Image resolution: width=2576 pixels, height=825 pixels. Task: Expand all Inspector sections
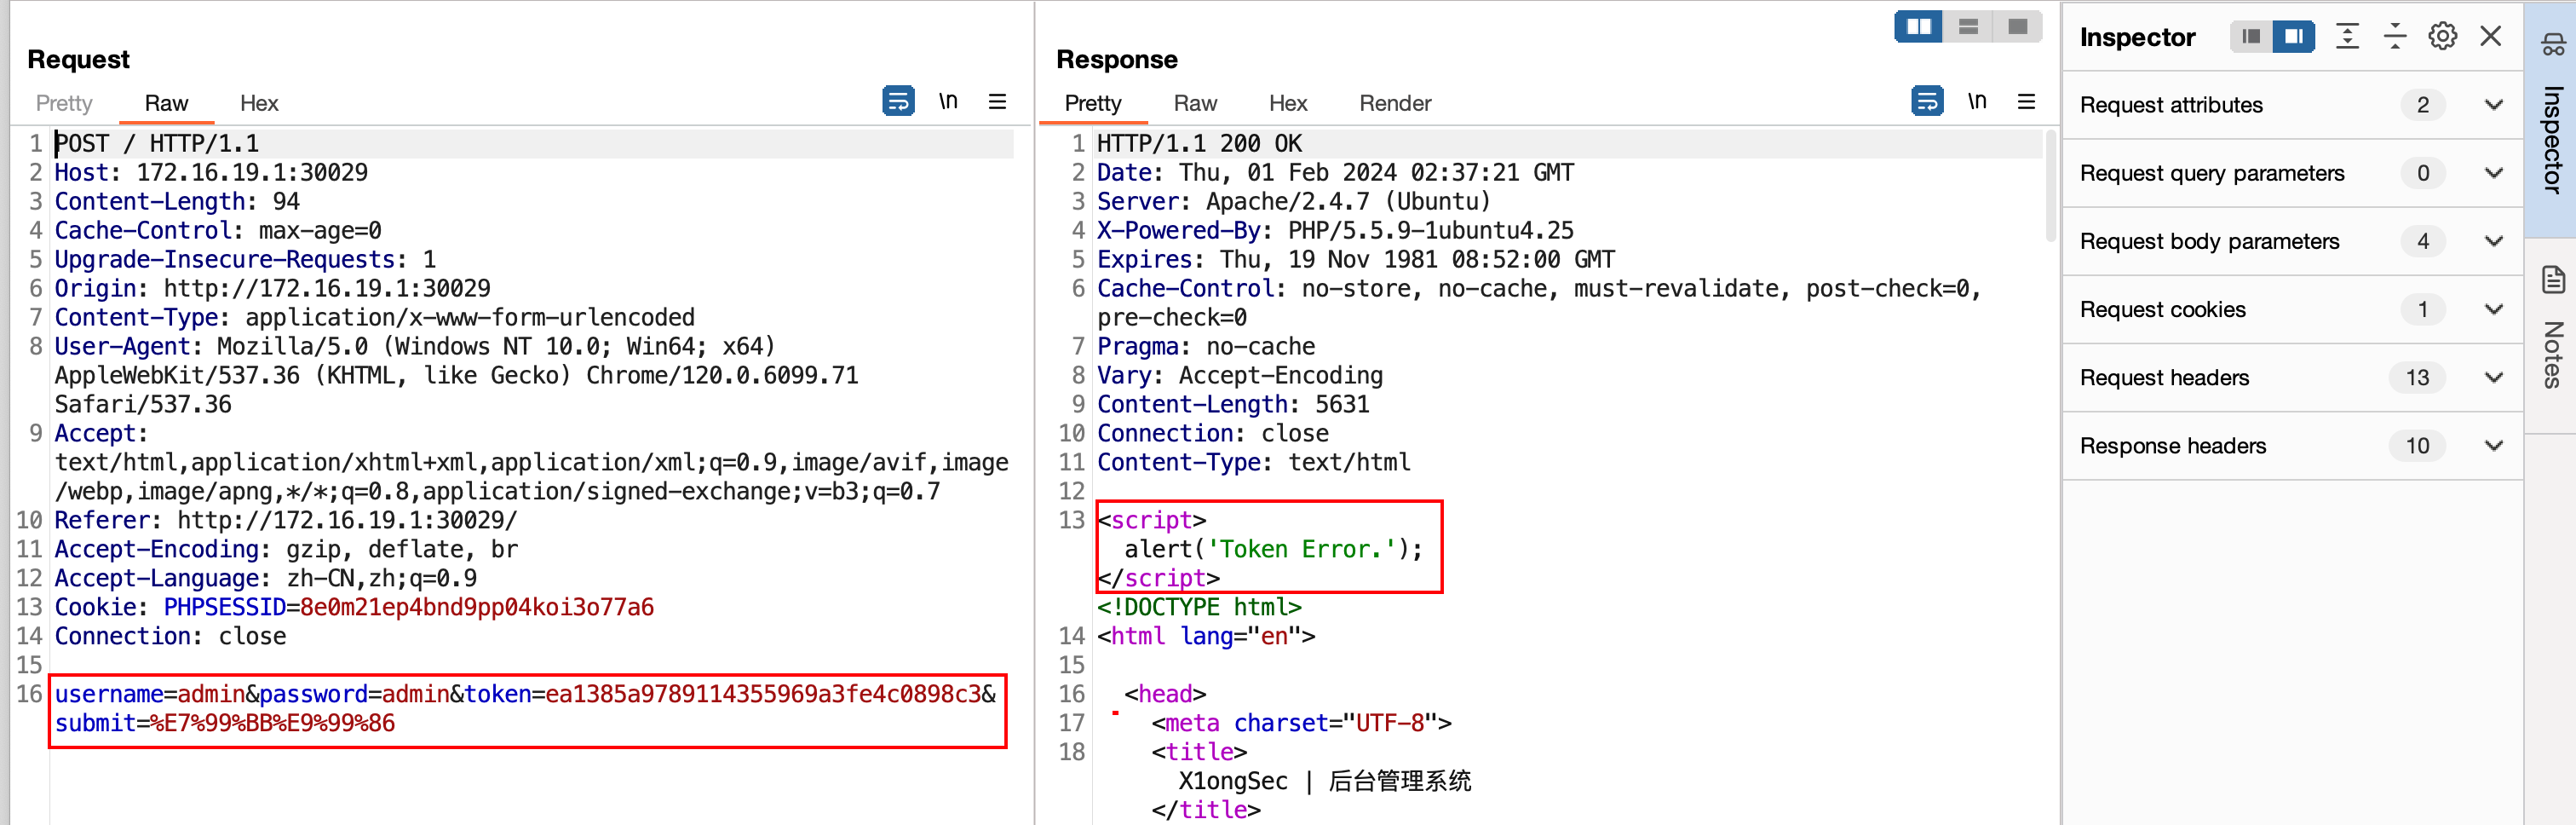[x=2347, y=37]
